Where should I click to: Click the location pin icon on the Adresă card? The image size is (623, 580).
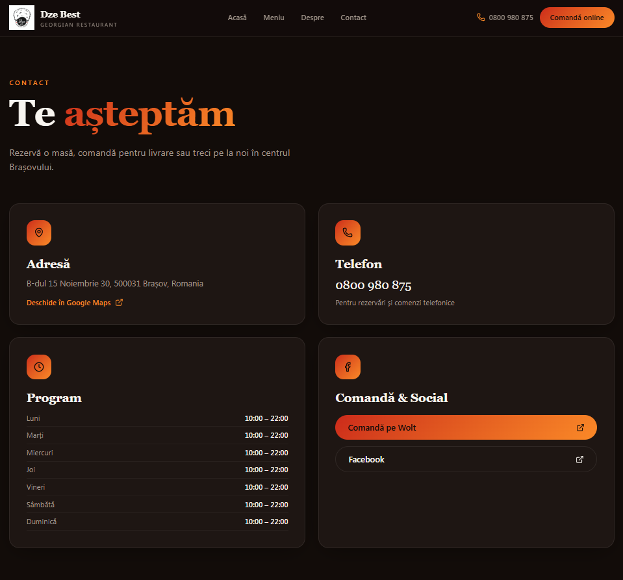(38, 233)
